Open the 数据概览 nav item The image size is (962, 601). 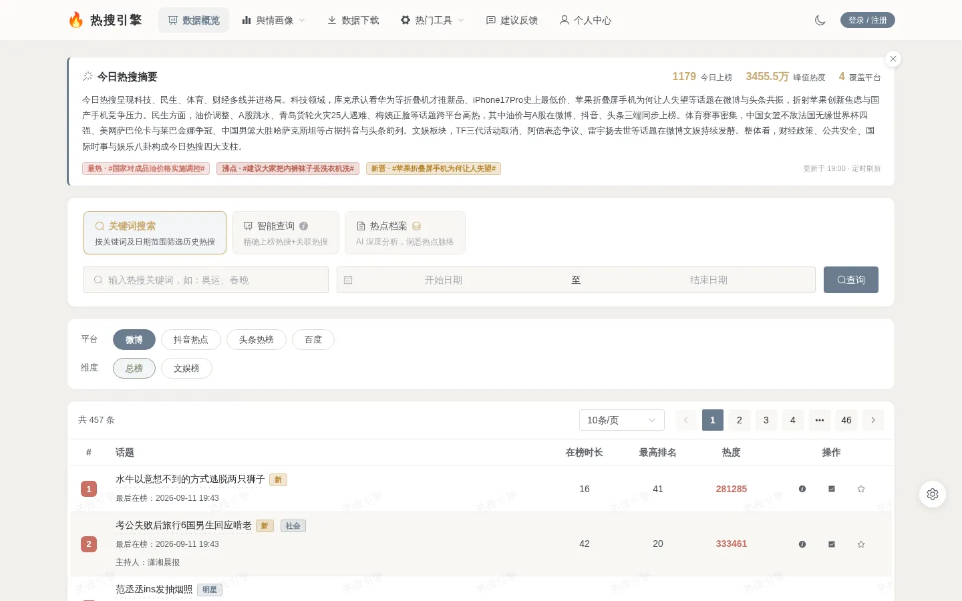click(194, 20)
